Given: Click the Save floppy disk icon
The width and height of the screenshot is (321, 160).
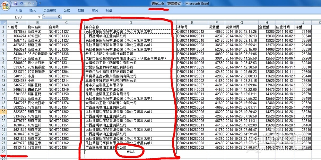Looking at the screenshot, I should tap(15, 4).
